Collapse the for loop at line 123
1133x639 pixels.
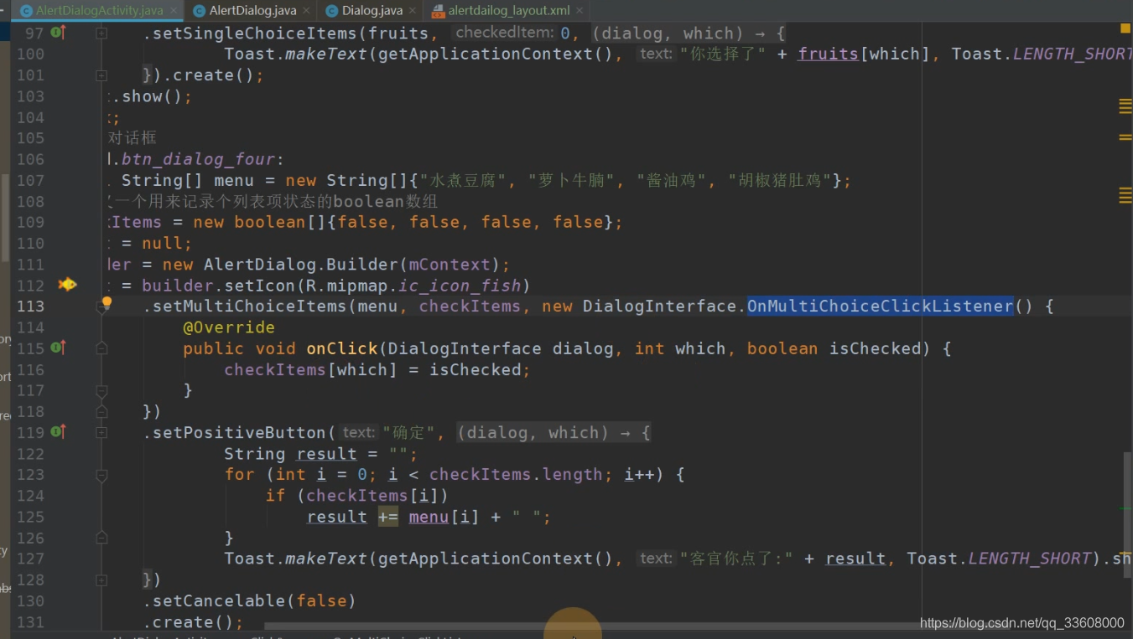tap(101, 475)
